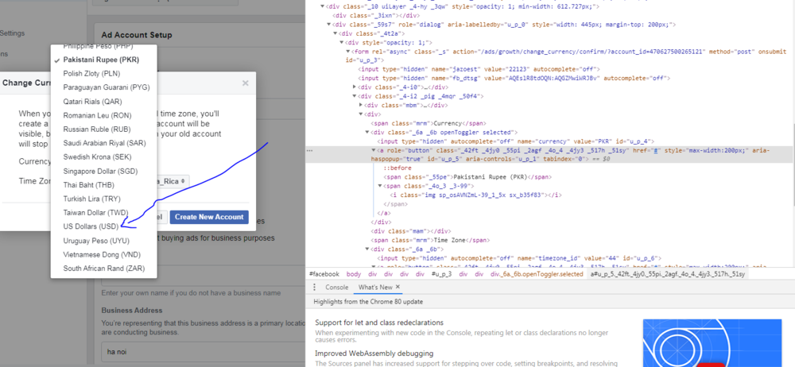Expand the div class mbm node
This screenshot has width=795, height=367.
[360, 105]
